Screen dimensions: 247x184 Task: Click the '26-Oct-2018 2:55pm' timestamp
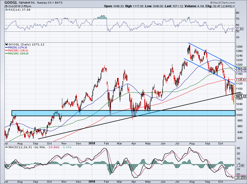tap(18, 6)
